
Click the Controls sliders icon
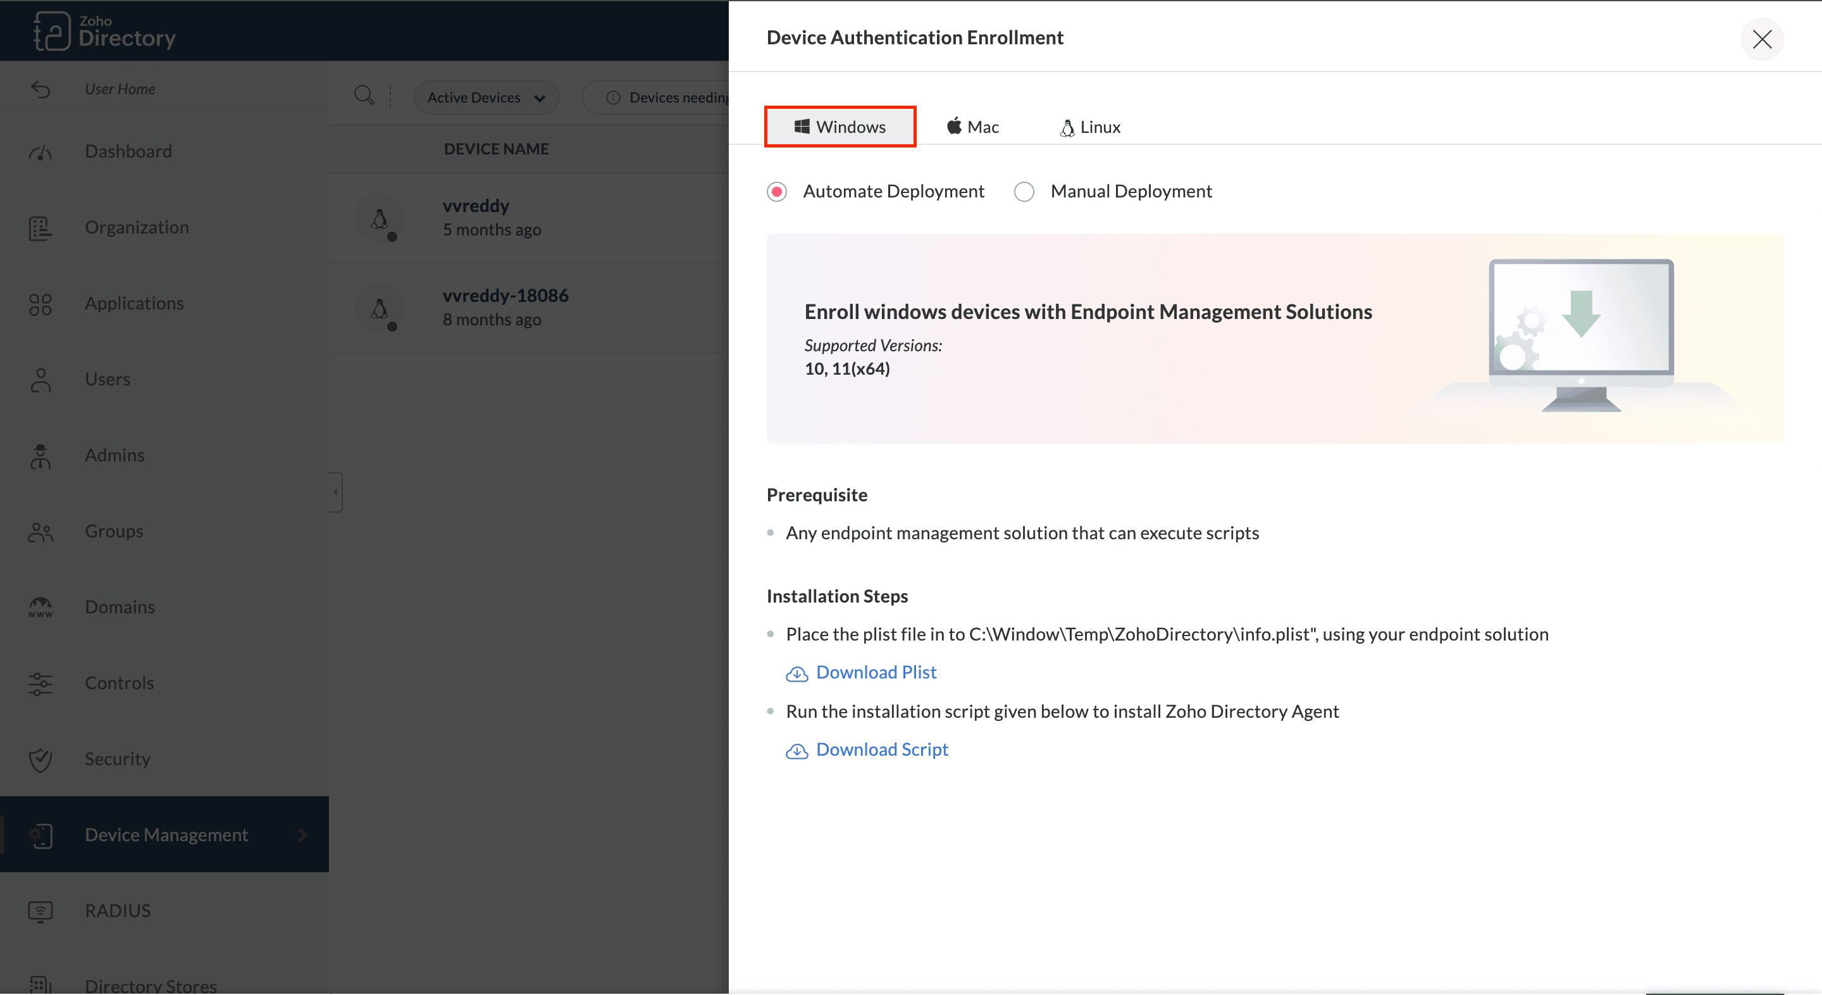(x=40, y=684)
